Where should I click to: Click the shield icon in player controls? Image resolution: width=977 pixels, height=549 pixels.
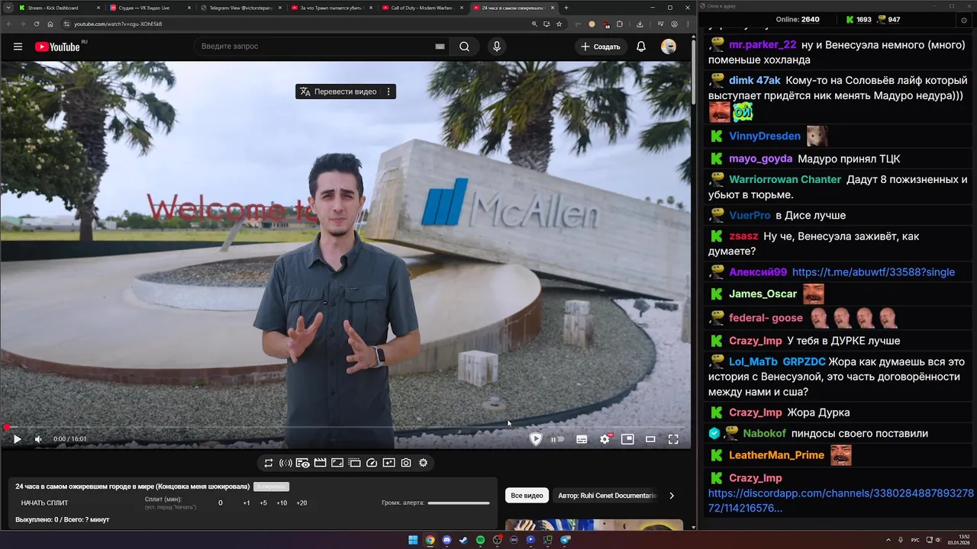(x=536, y=439)
